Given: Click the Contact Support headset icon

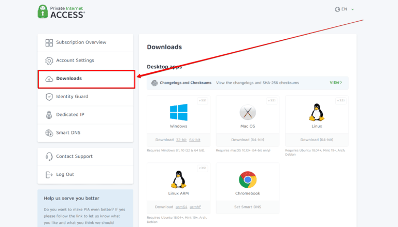Looking at the screenshot, I should [x=49, y=157].
